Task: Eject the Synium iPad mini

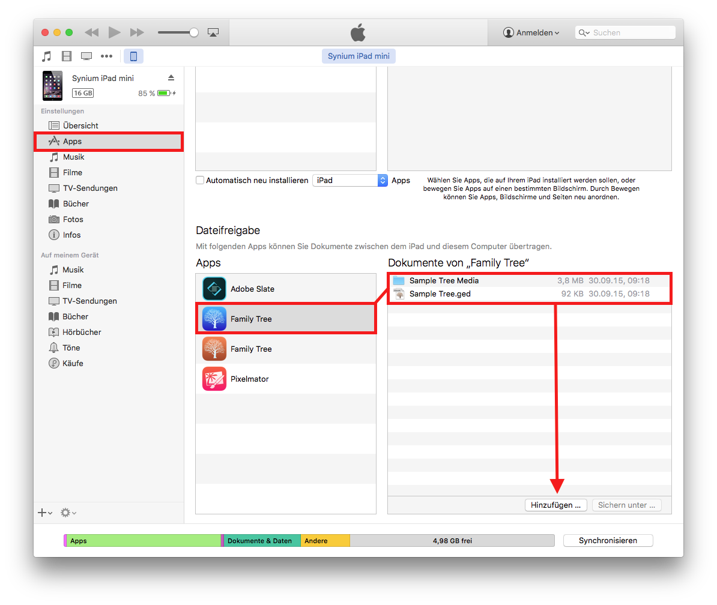Action: coord(171,78)
